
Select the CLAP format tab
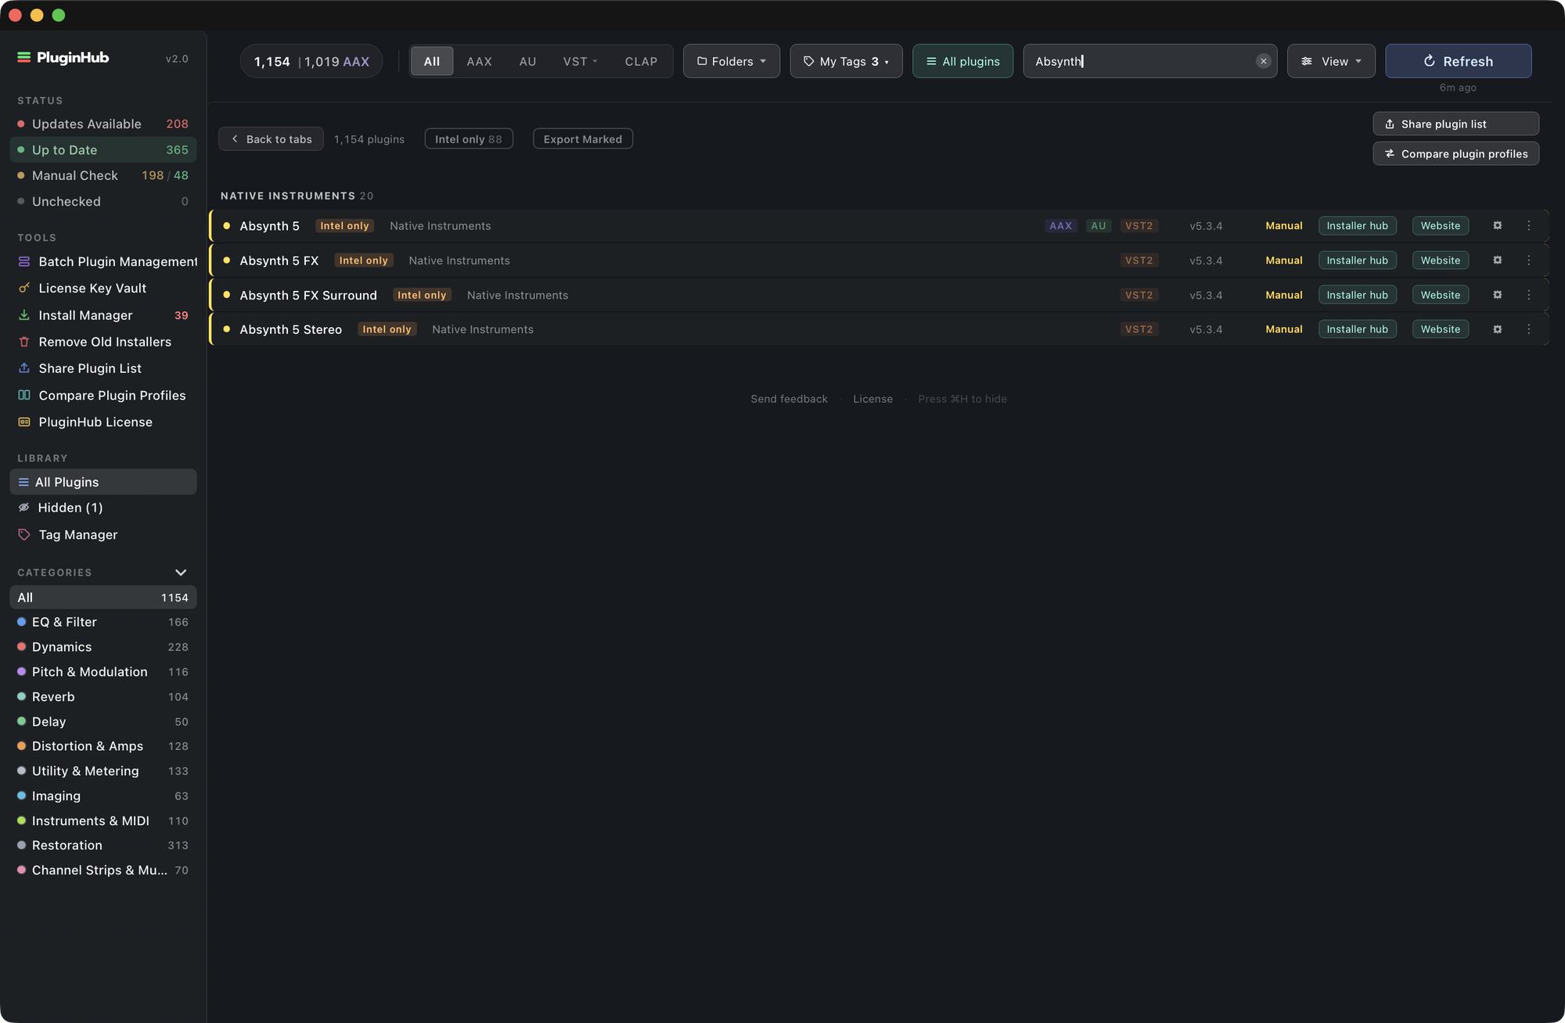641,61
